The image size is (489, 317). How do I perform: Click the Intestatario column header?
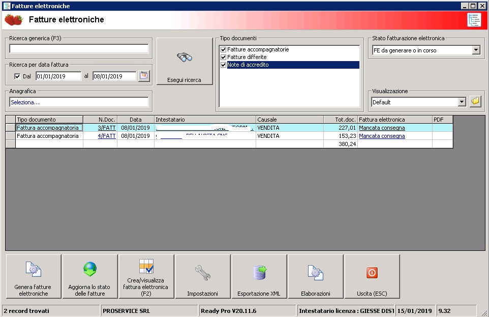coord(205,120)
